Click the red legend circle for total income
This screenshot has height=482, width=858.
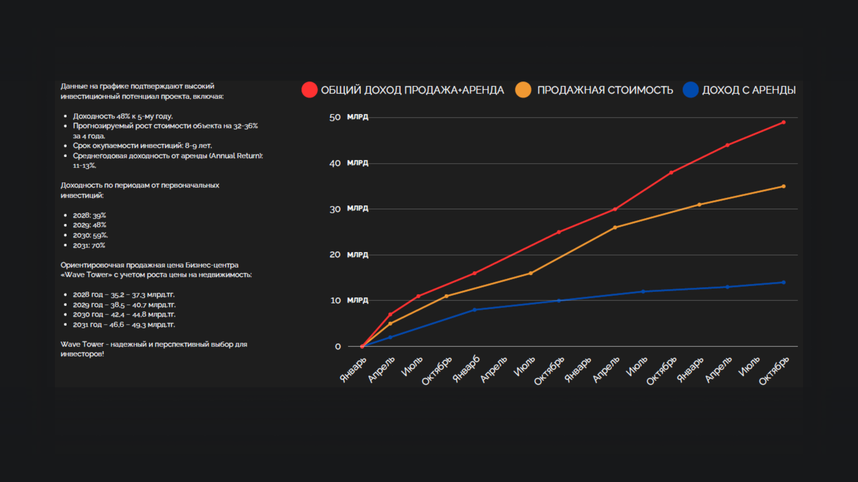click(x=309, y=90)
